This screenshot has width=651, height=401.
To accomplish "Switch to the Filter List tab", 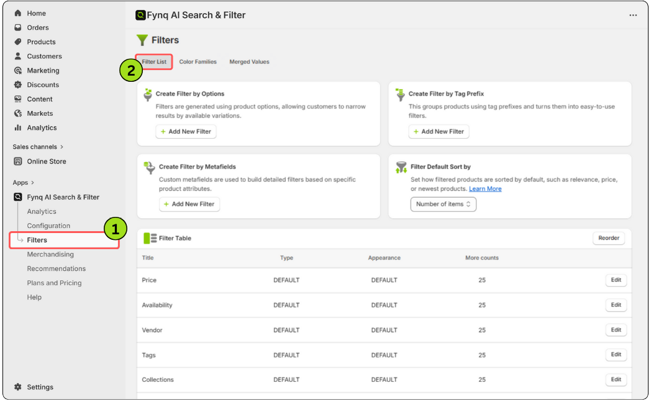I will [154, 62].
